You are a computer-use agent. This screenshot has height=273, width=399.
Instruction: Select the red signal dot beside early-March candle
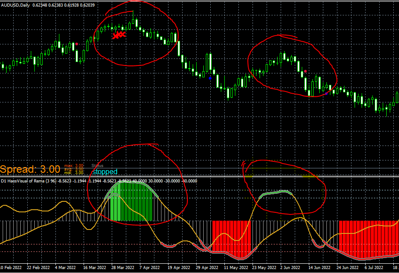[x=77, y=44]
